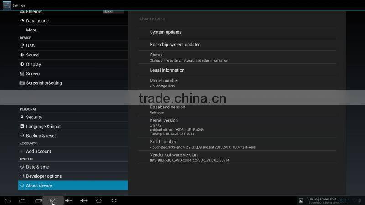Open Legal information

tap(237, 70)
